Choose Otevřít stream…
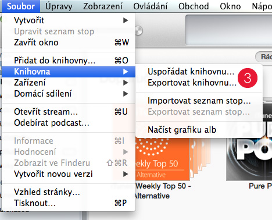 (69, 112)
